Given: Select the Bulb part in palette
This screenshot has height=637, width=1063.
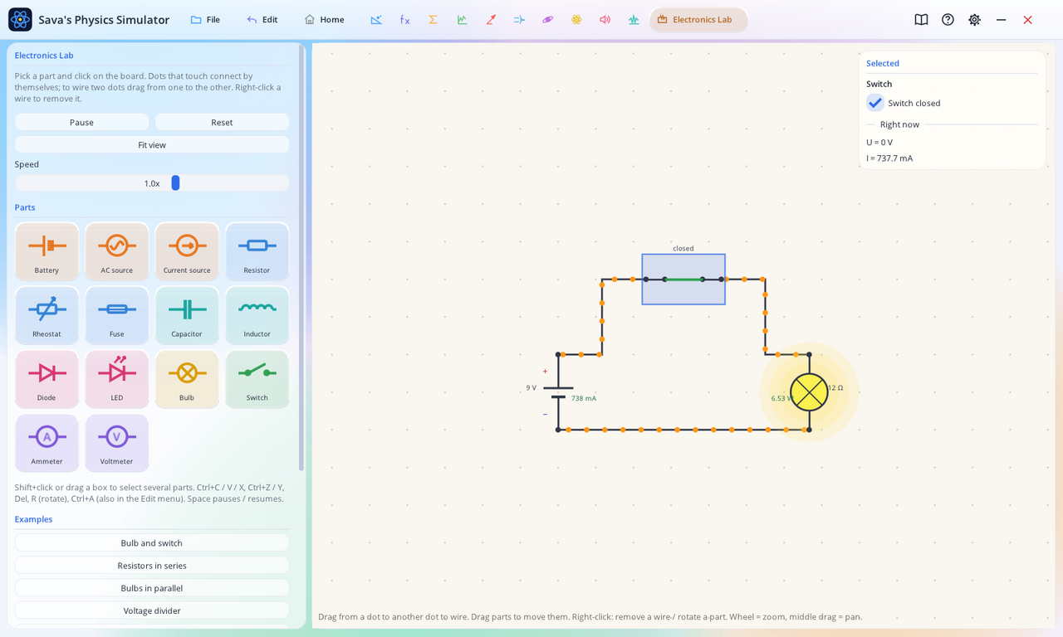Looking at the screenshot, I should pyautogui.click(x=187, y=379).
